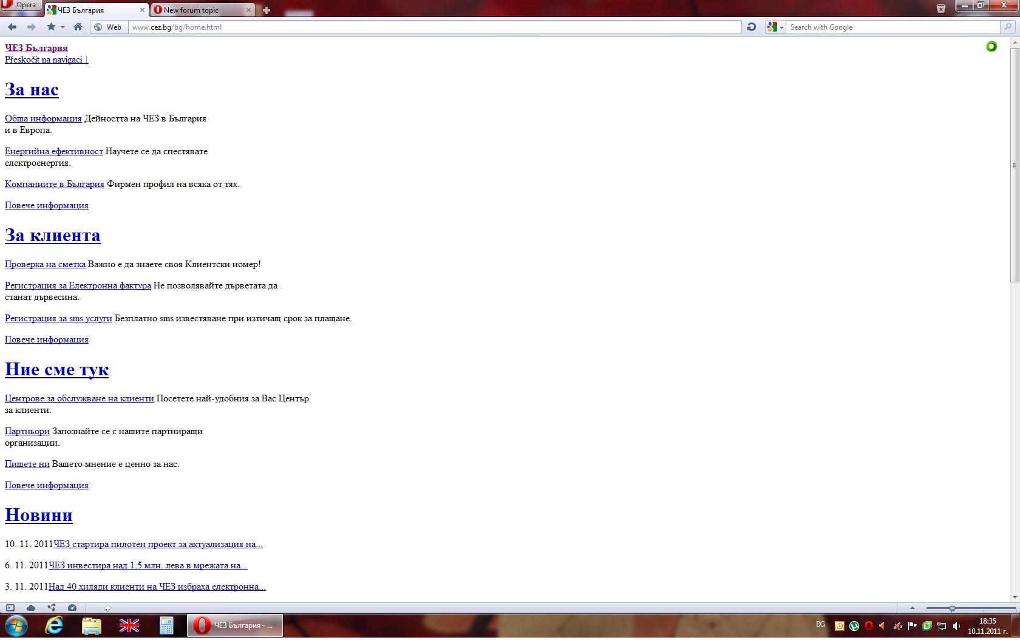Go back using the browser Back arrow
Screen dimensions: 1020x640
pyautogui.click(x=12, y=27)
